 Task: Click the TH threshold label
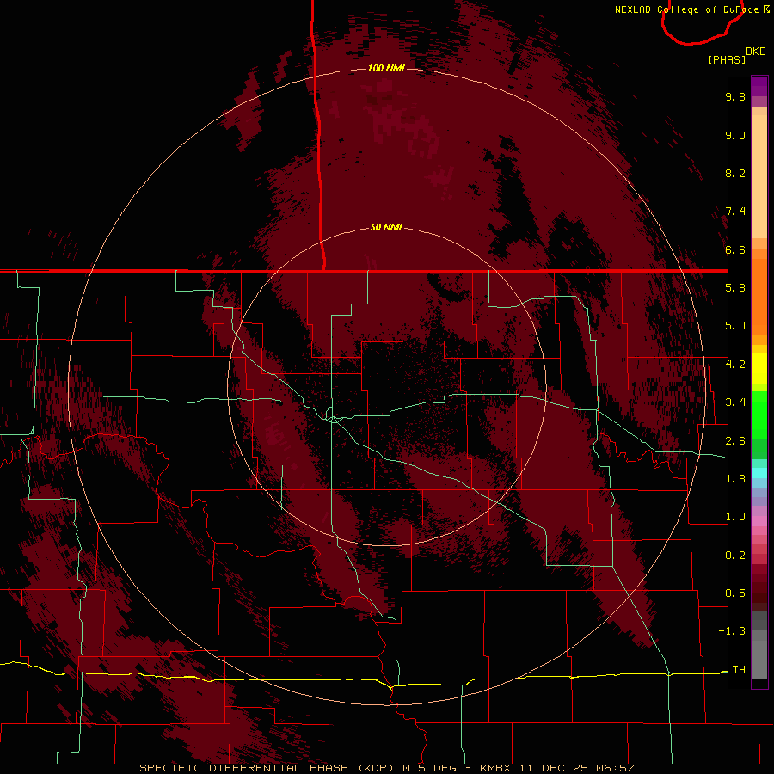point(739,670)
